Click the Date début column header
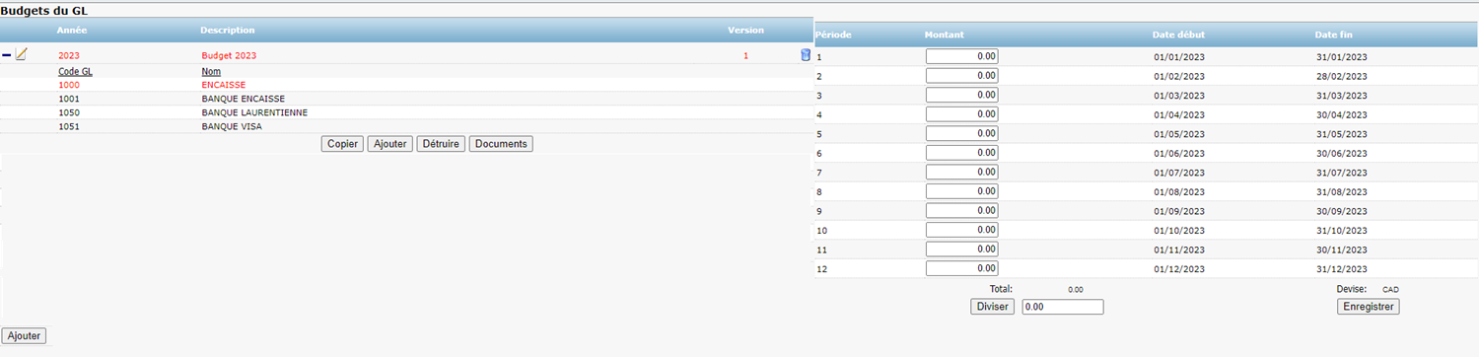 coord(1178,35)
